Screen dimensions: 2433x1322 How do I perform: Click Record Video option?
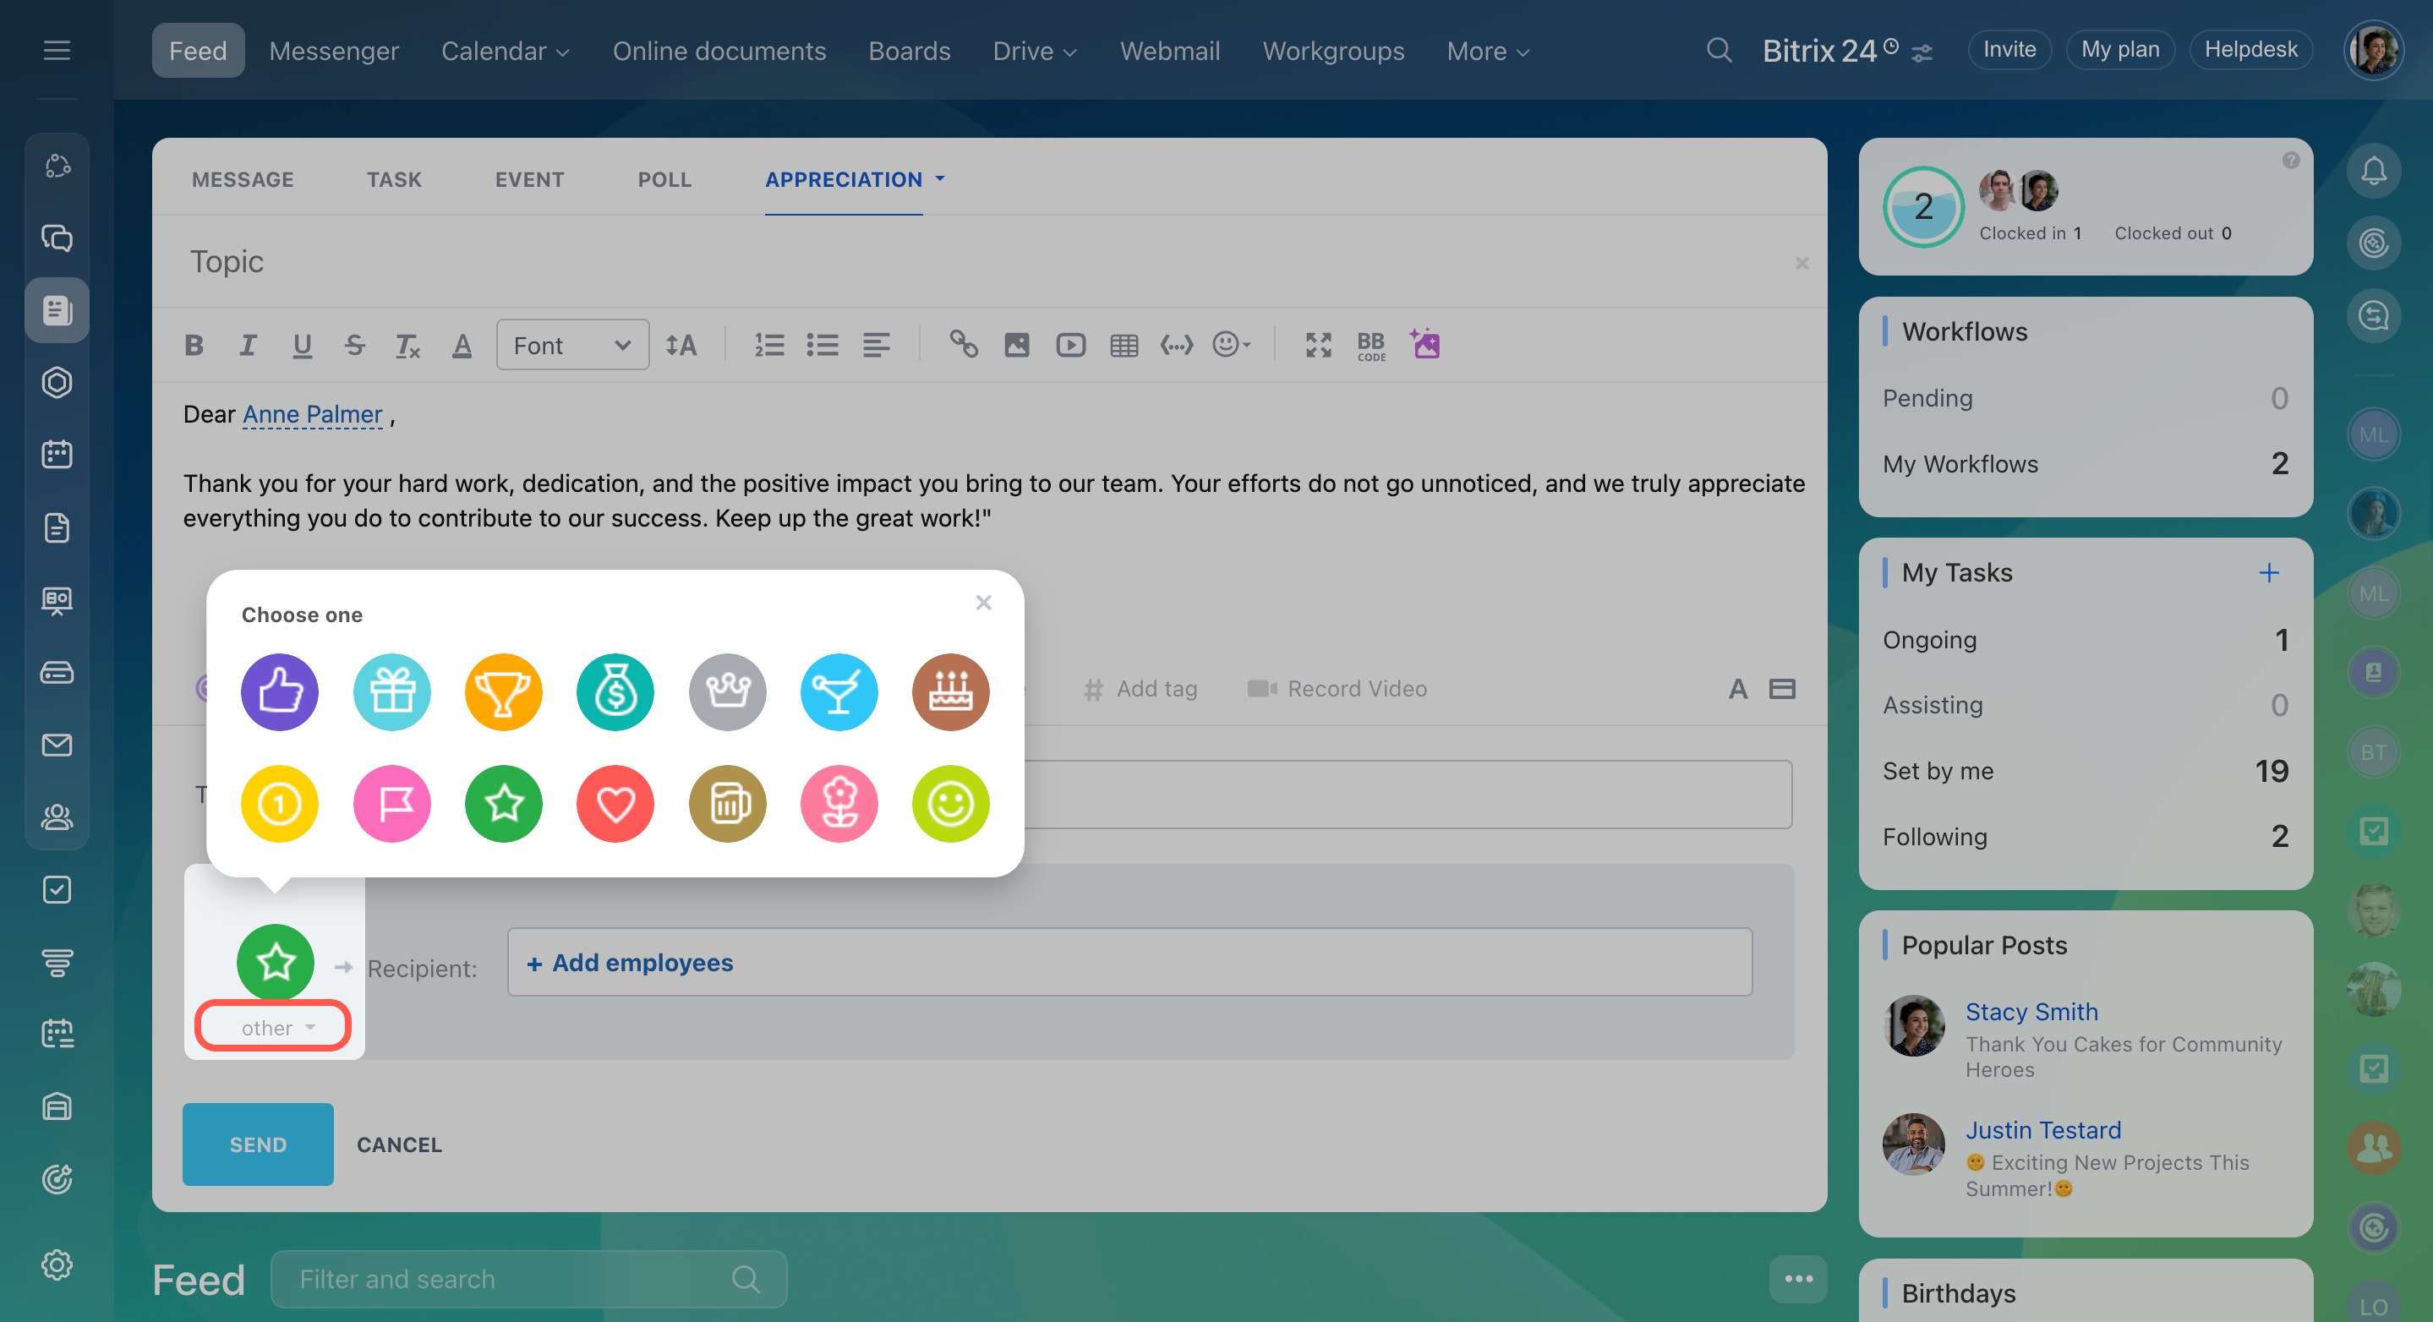pos(1337,690)
